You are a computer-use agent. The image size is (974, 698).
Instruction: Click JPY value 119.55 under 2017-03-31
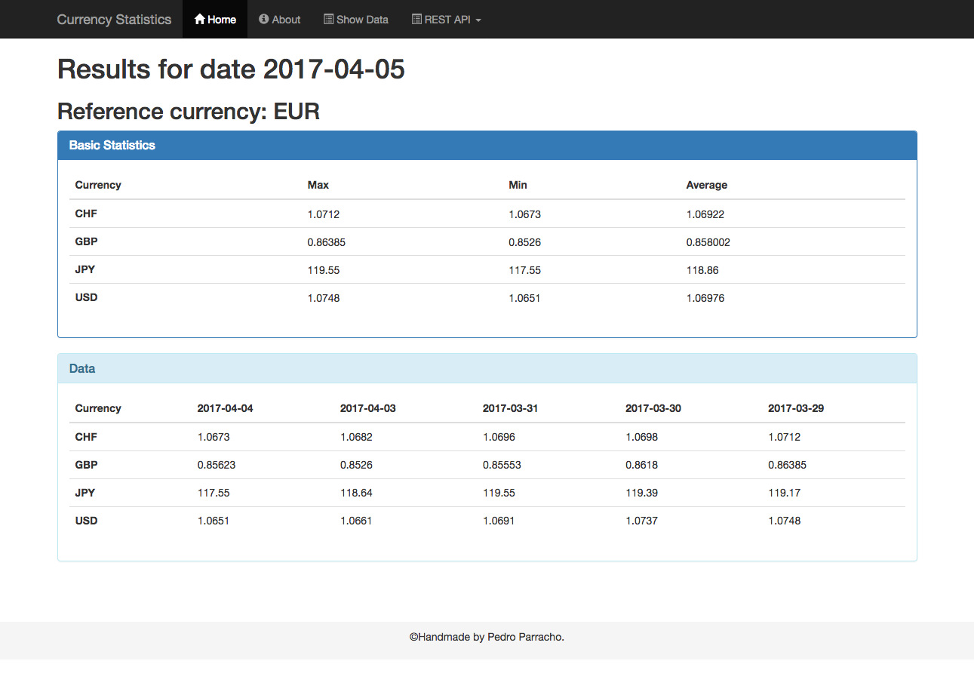(499, 493)
